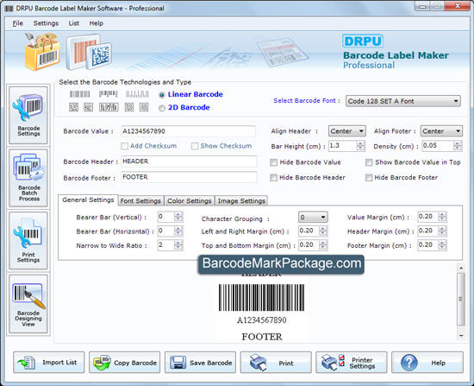The height and width of the screenshot is (386, 474).
Task: Select the 2D Barcode radio button
Action: point(162,108)
